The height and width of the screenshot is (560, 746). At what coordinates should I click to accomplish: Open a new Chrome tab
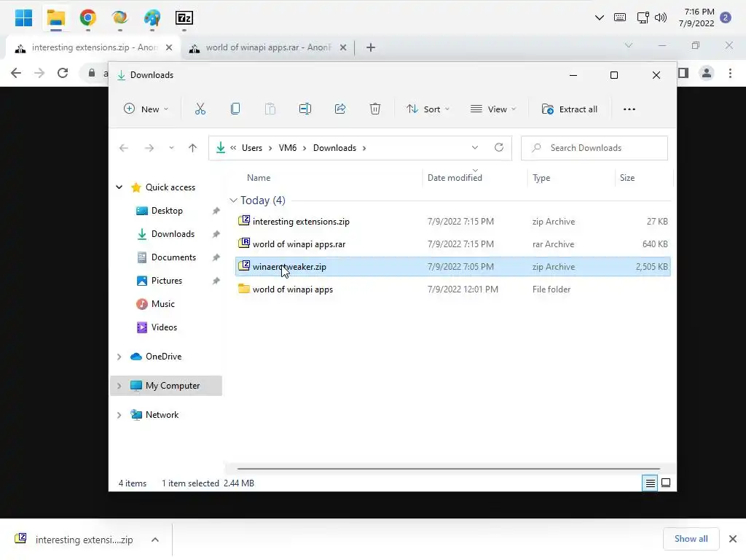[371, 47]
